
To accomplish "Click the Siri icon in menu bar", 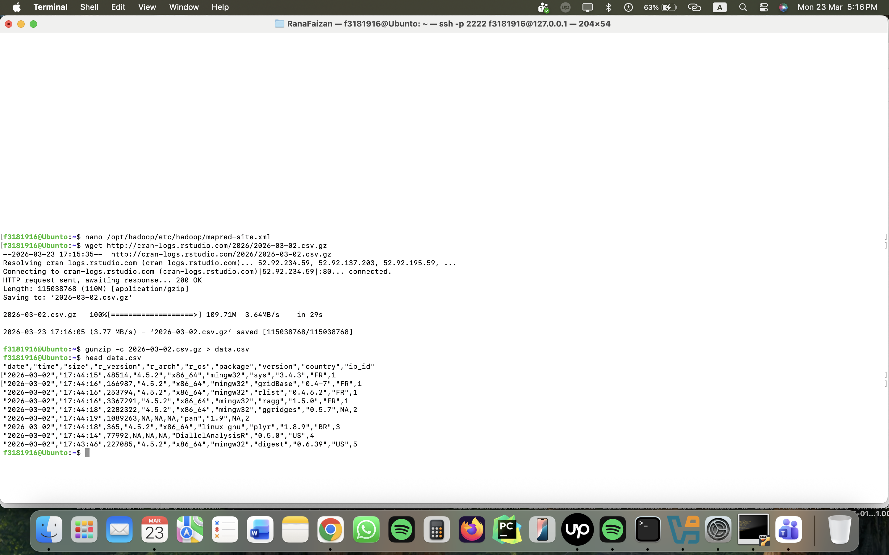I will coord(783,7).
